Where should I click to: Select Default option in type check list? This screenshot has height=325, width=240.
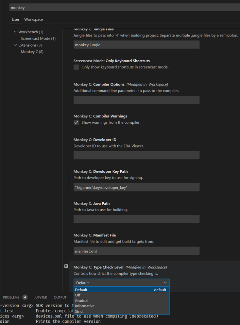coord(121,290)
